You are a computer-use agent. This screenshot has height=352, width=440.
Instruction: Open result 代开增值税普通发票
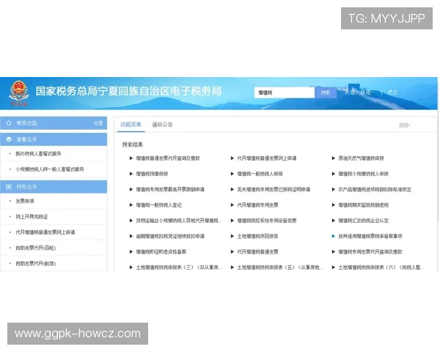(257, 252)
